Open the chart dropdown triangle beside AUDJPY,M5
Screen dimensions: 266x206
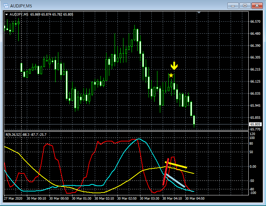[x=6, y=15]
